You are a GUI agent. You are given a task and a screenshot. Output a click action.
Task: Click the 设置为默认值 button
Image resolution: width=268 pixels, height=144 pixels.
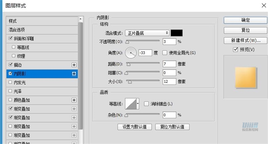(x=134, y=127)
